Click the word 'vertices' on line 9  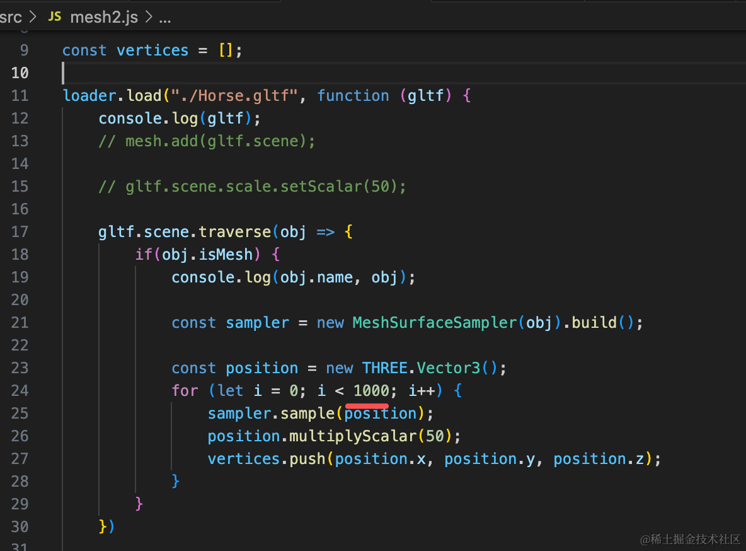(152, 50)
